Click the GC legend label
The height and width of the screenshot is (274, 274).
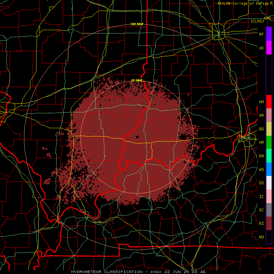[x=261, y=210]
